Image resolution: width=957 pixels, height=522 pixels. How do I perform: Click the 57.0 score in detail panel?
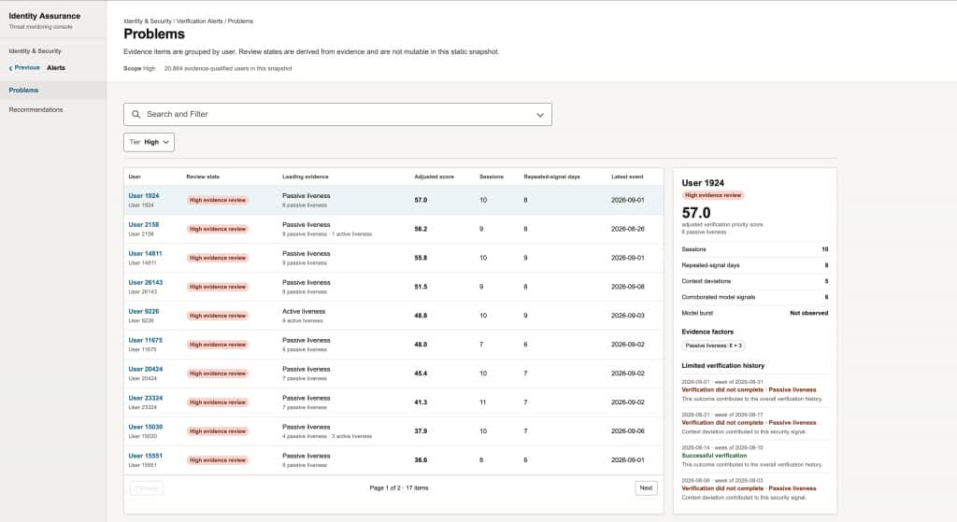pos(695,213)
